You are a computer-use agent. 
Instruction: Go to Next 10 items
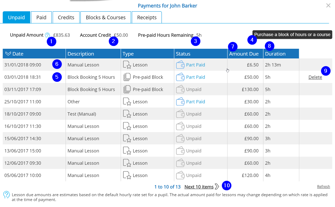tap(199, 187)
